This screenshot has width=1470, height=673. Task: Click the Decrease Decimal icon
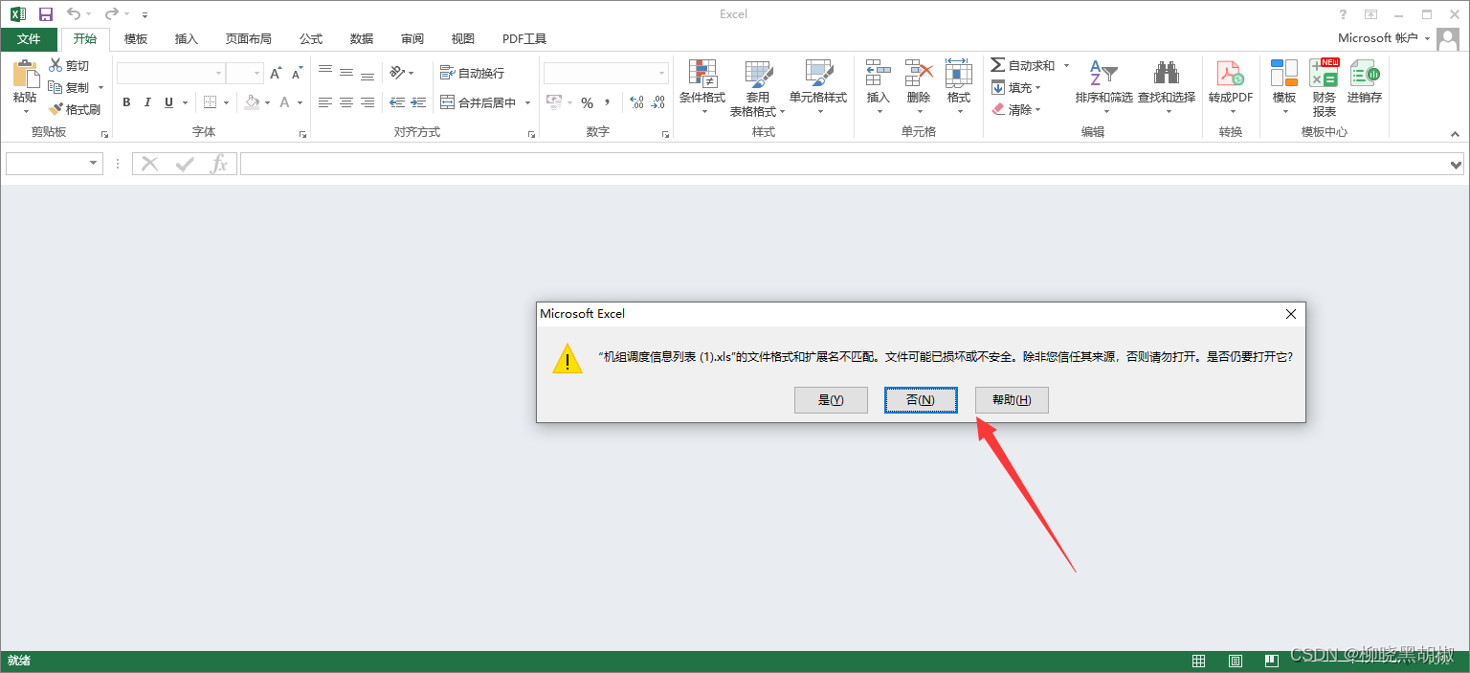(657, 102)
